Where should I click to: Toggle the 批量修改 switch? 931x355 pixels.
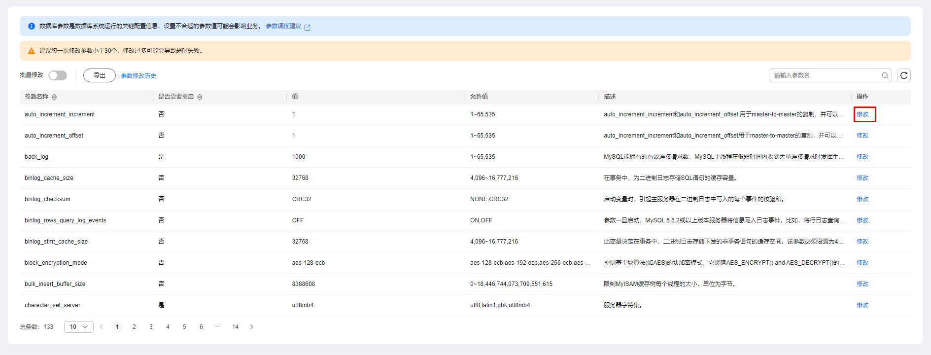(x=58, y=75)
